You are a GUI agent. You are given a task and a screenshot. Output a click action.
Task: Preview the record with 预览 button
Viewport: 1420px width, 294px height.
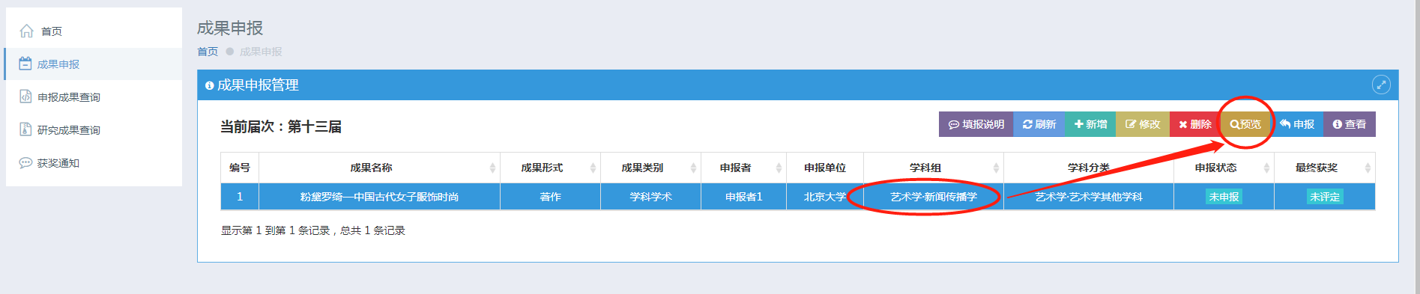pos(1245,124)
